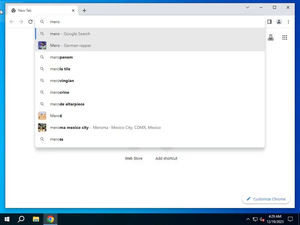Reload the page with refresh icon
Image resolution: width=300 pixels, height=225 pixels.
[x=30, y=22]
